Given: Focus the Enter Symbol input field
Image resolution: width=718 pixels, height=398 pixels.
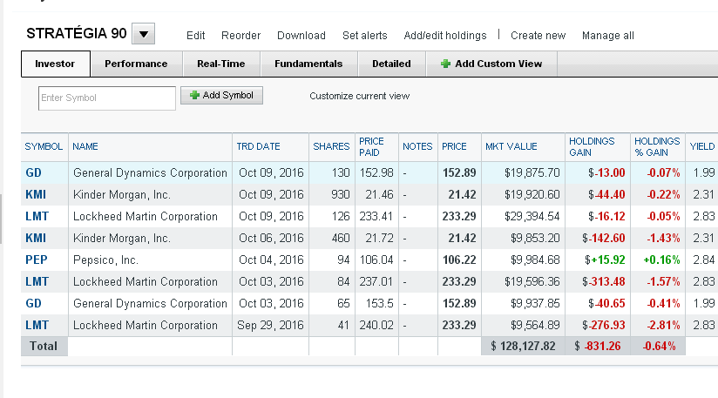Looking at the screenshot, I should click(107, 98).
